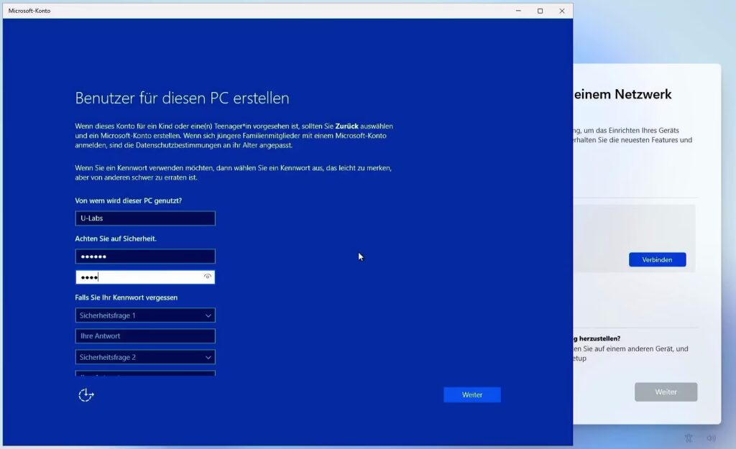Click the Ease of Access icon in dialog
Screen dimensions: 736x449
click(86, 395)
